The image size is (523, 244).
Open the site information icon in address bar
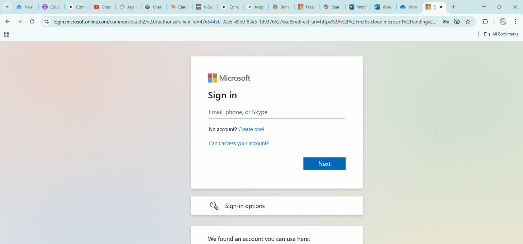[47, 22]
